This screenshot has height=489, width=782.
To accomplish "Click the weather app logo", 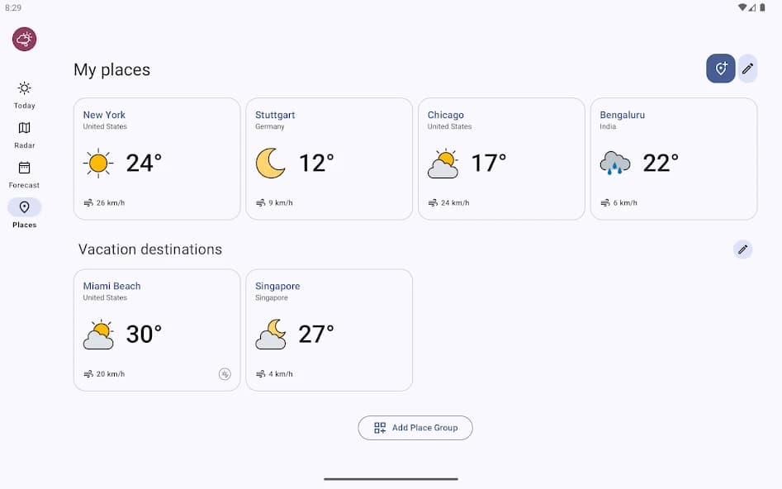I will coord(23,39).
